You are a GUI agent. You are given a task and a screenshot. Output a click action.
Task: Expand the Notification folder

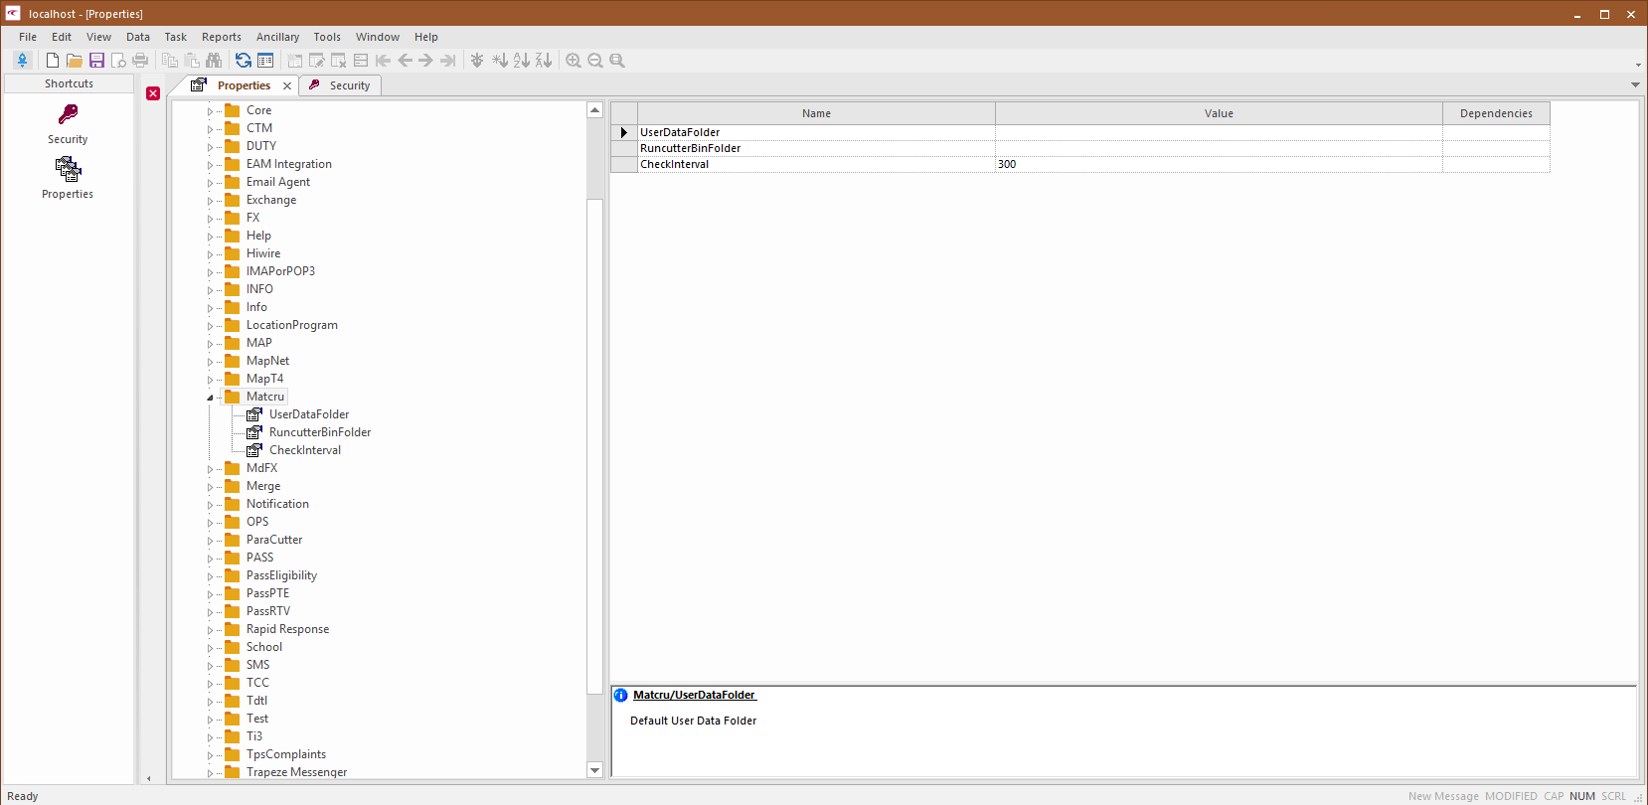210,505
